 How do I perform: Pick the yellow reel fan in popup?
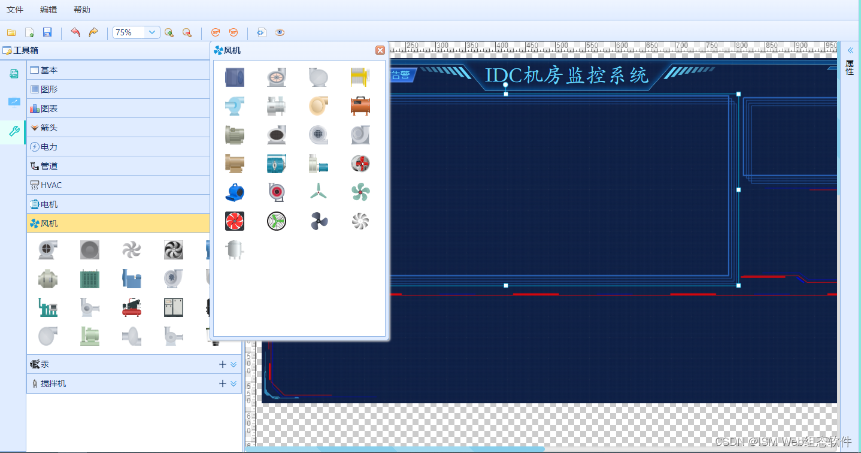click(360, 77)
